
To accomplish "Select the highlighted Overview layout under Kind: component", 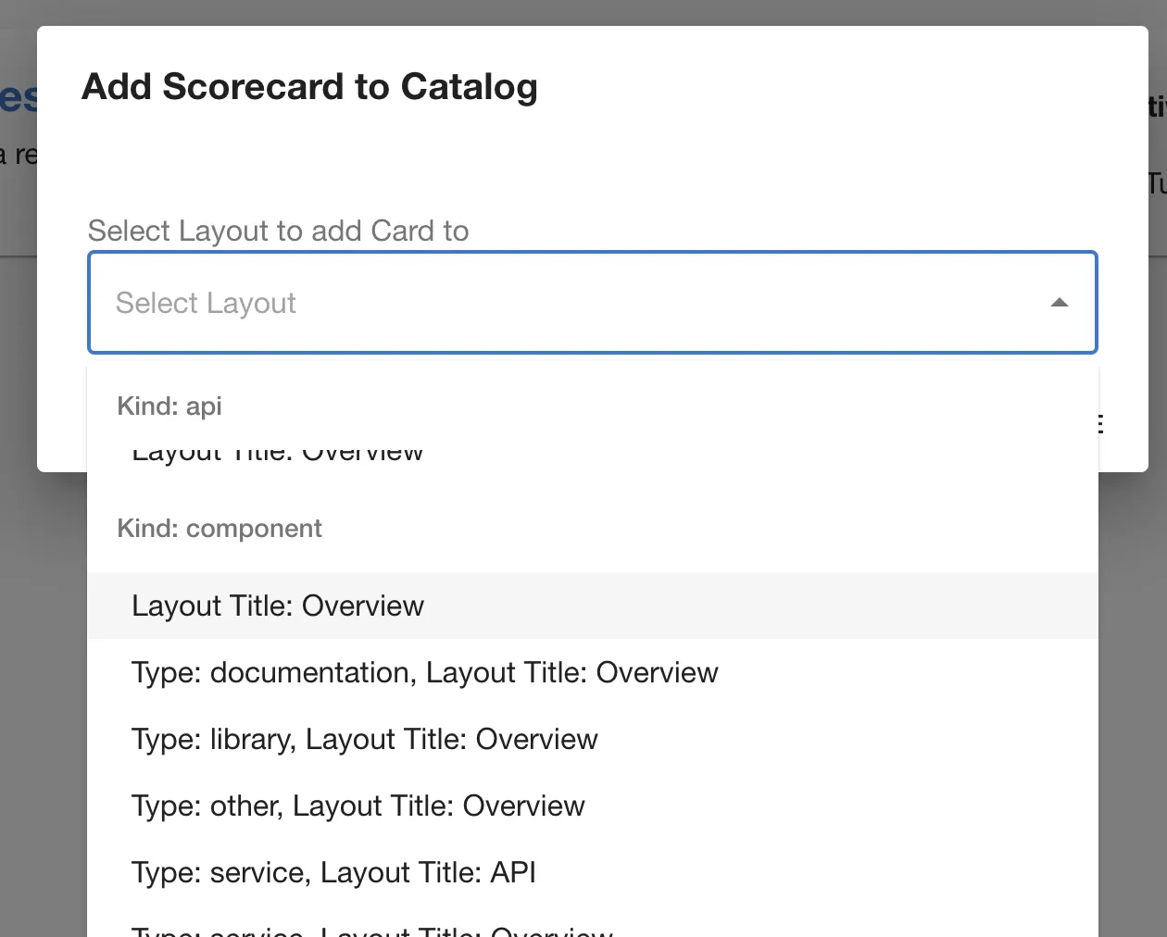I will (x=277, y=606).
